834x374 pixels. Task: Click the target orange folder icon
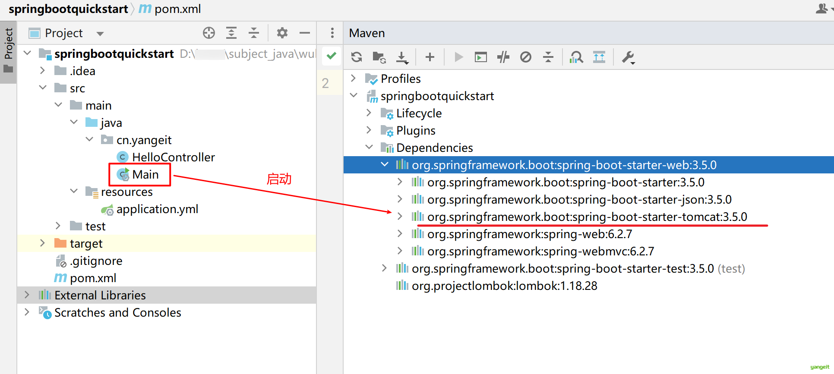click(60, 243)
